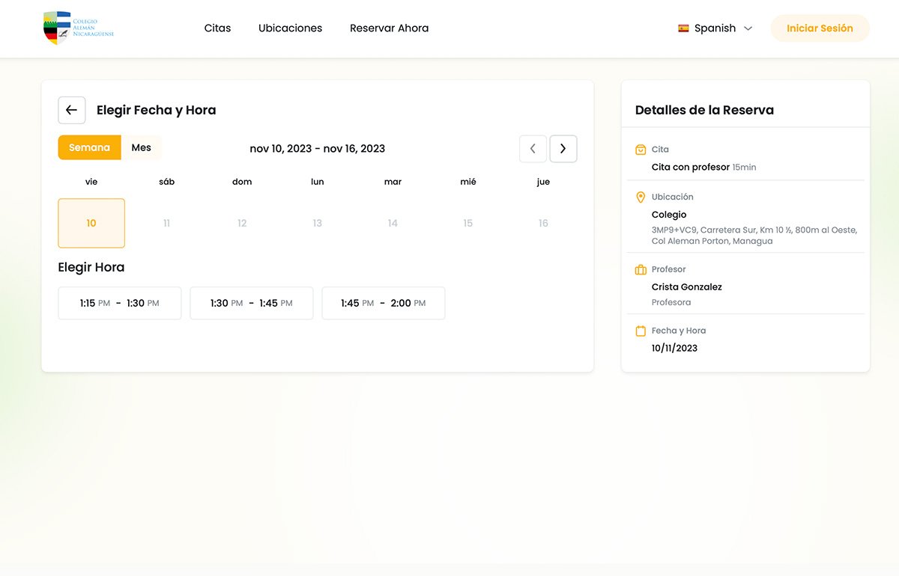This screenshot has height=576, width=899.
Task: Open the Spanish language dropdown
Action: (x=715, y=28)
